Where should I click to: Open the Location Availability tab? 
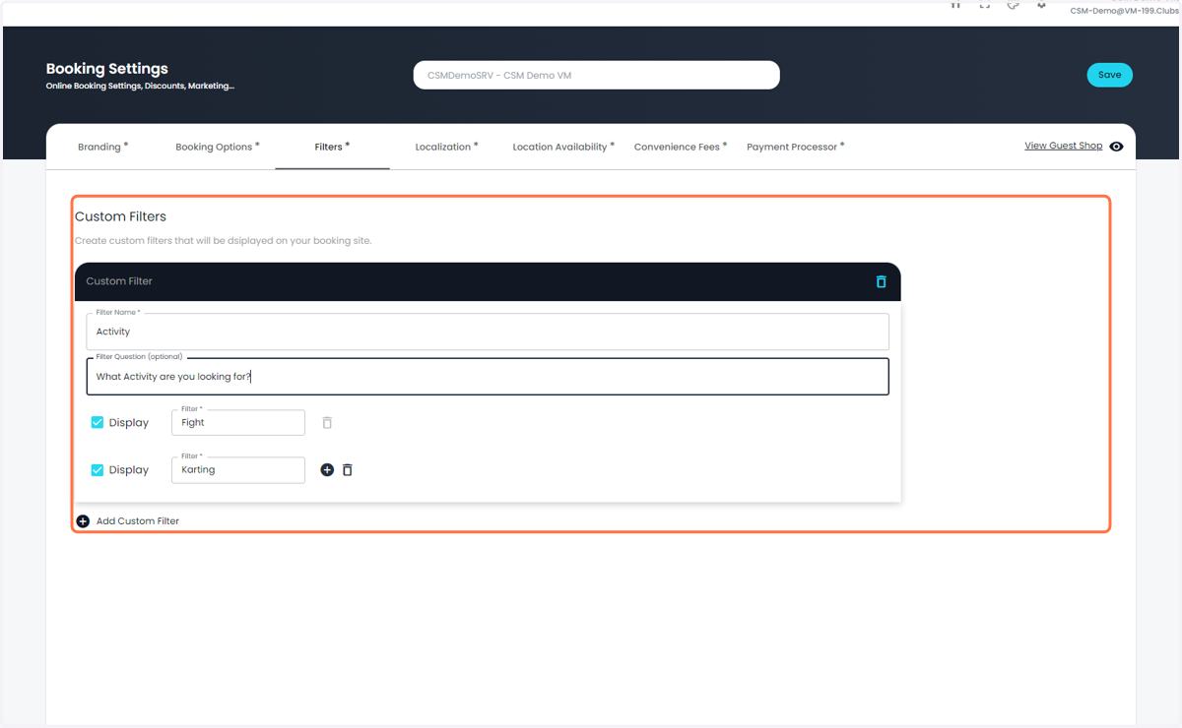point(562,147)
